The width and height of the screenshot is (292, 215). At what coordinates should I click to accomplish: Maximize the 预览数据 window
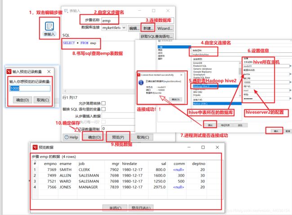(x=203, y=147)
